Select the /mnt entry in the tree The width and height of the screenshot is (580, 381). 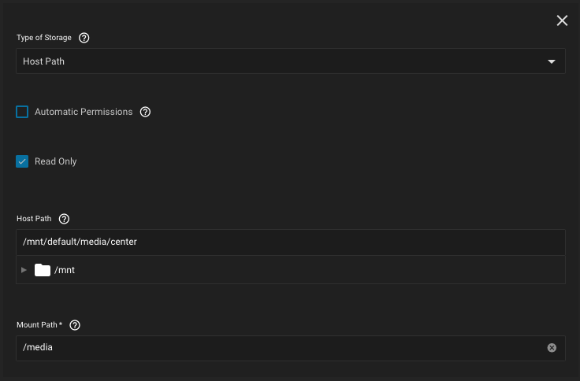pos(65,270)
